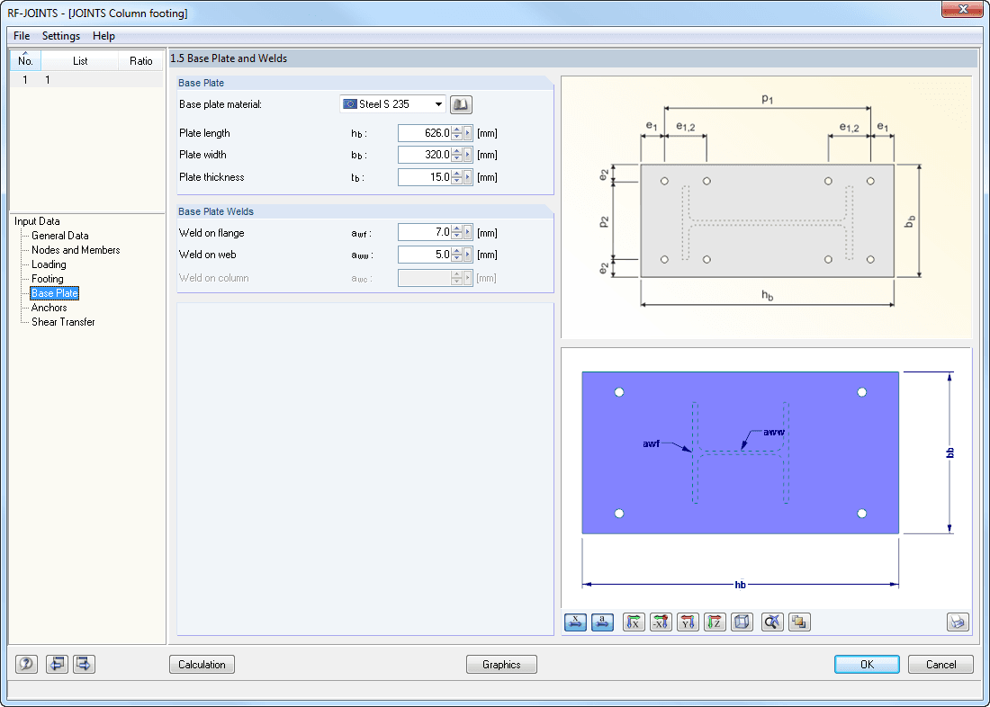Click the List column header
The width and height of the screenshot is (990, 707).
pyautogui.click(x=80, y=60)
